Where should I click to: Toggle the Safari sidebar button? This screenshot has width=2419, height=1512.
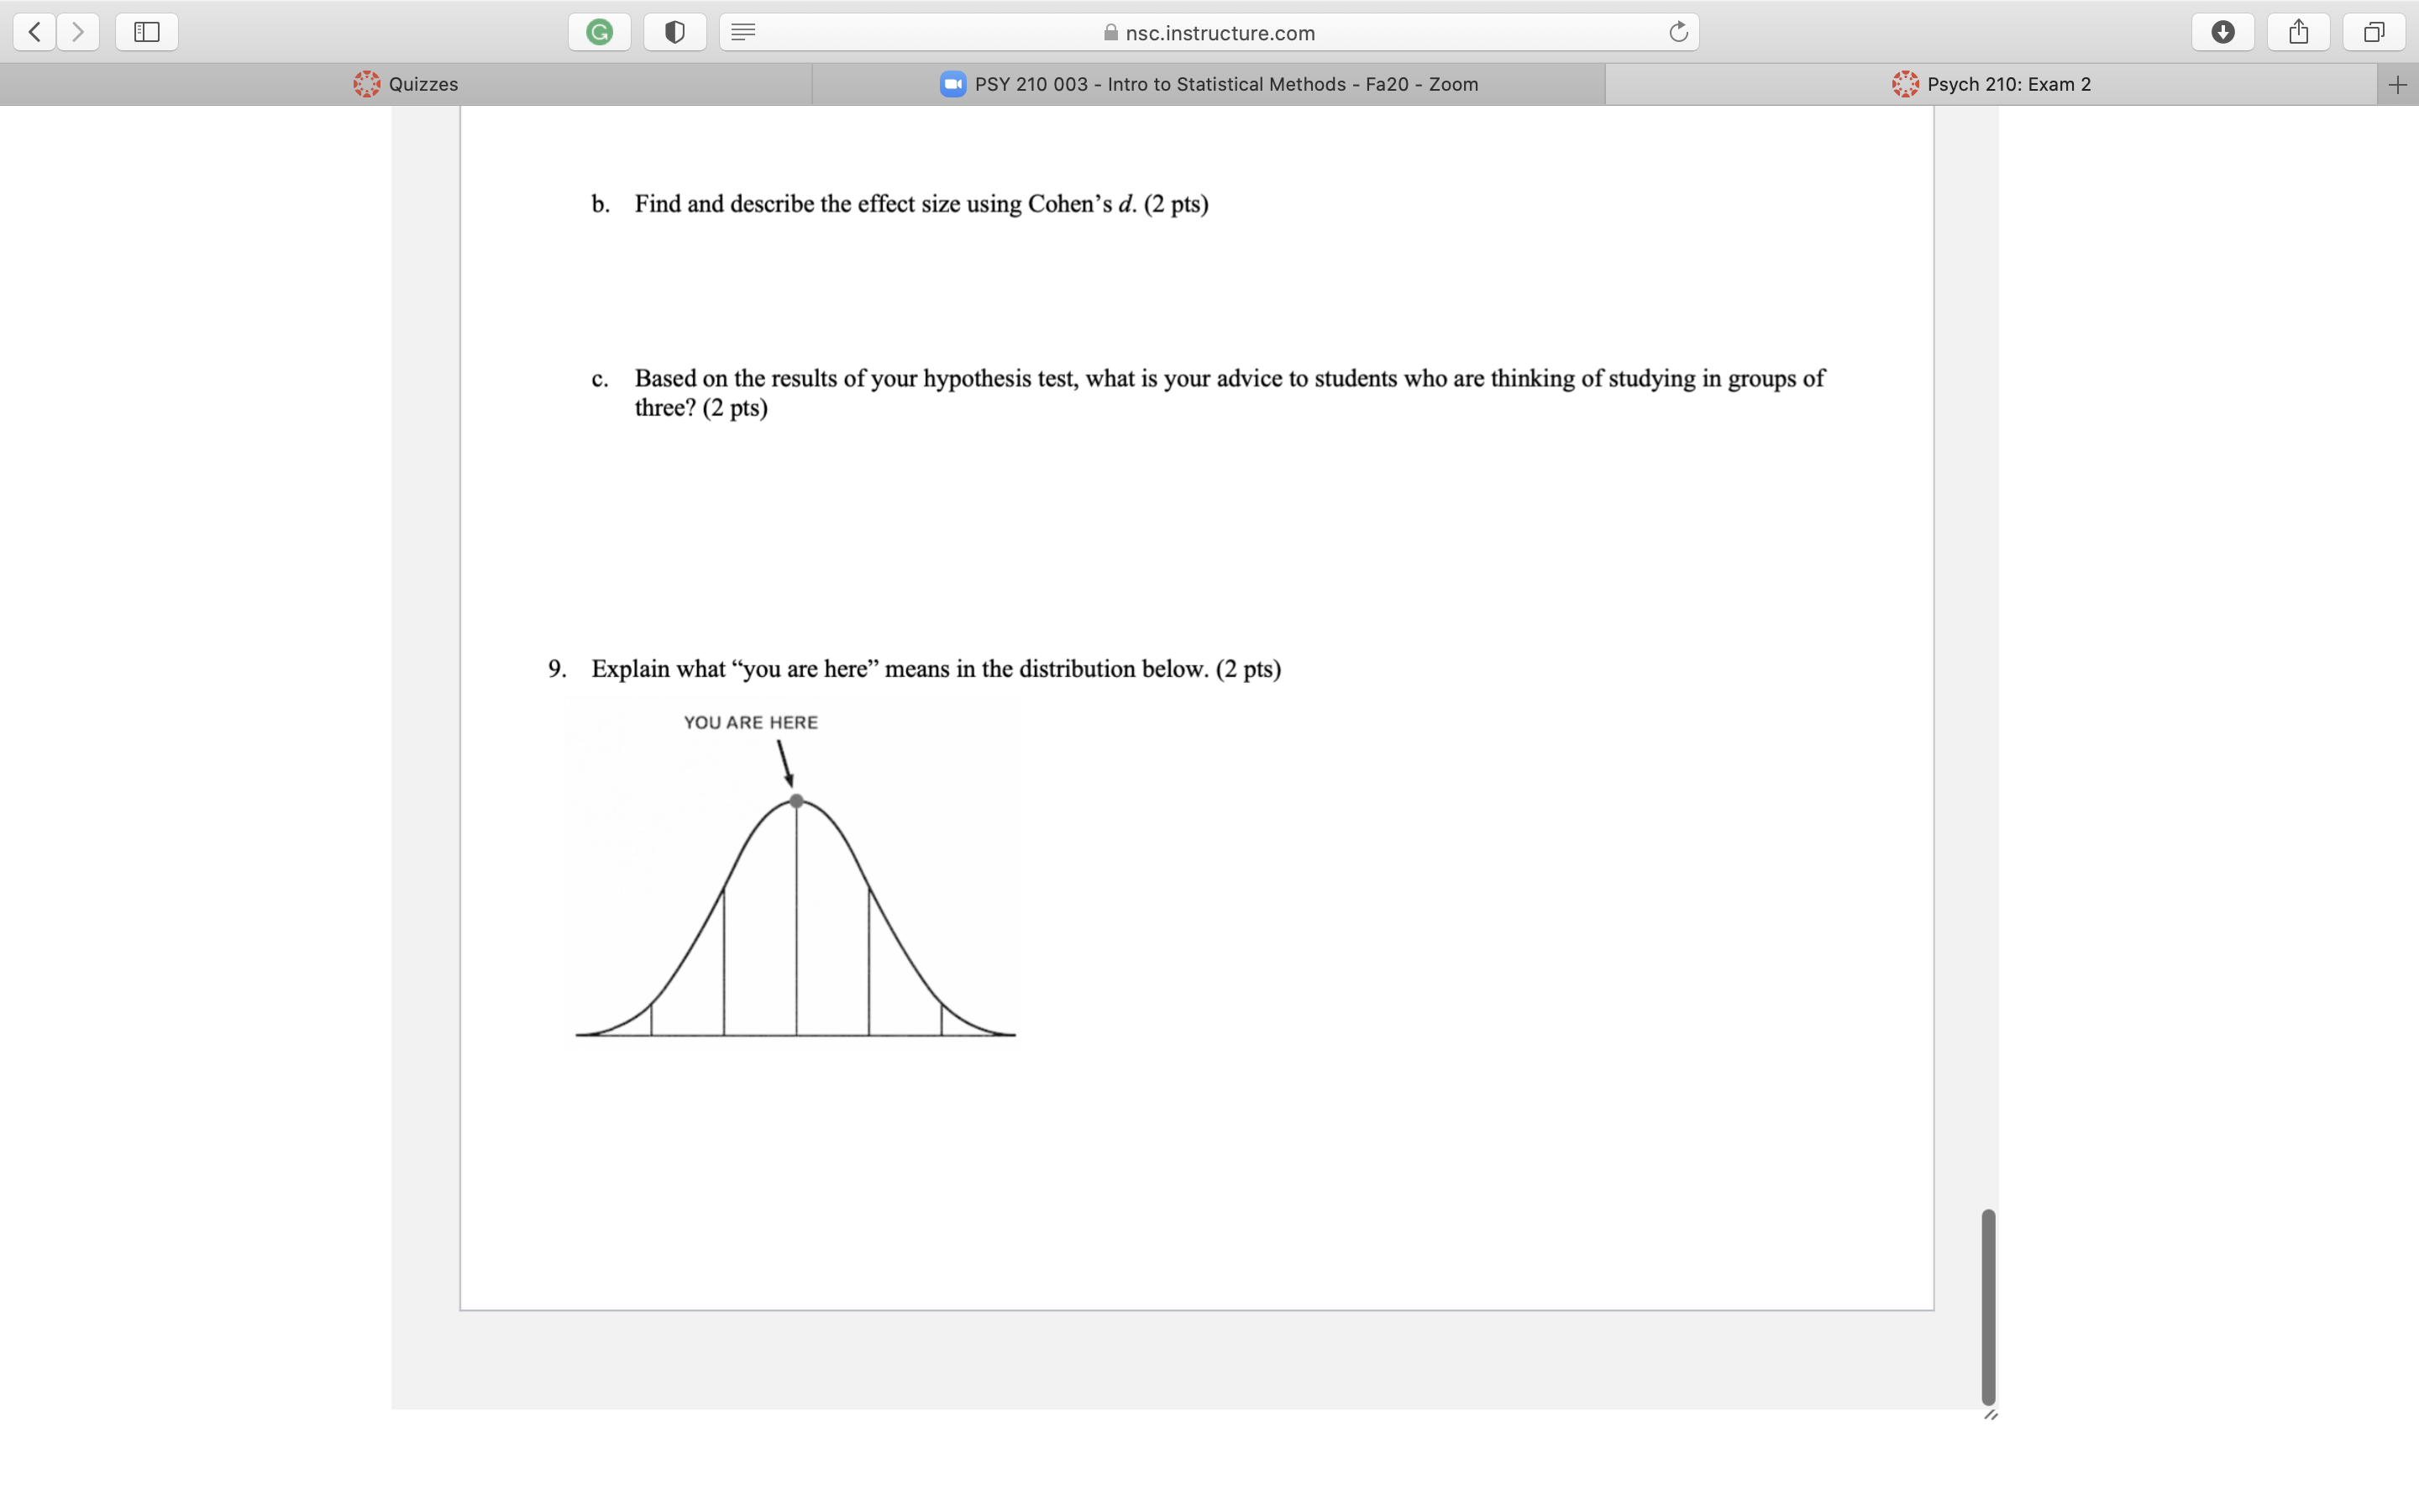tap(147, 32)
